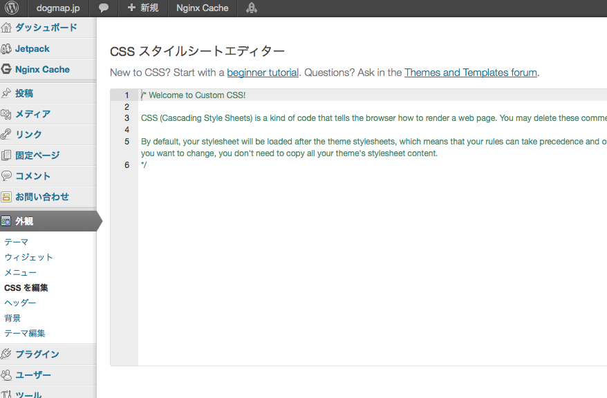Screen dimensions: 607x398
Task: Go to ウィジェット widgets submenu
Action: point(28,257)
